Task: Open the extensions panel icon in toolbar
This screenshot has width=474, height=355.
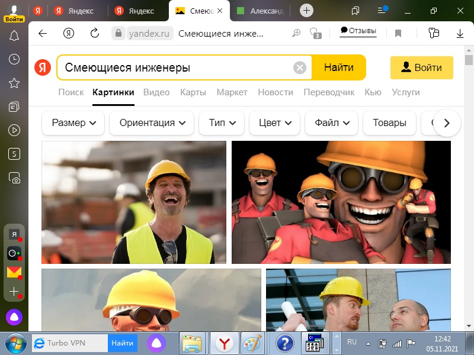Action: pyautogui.click(x=434, y=33)
